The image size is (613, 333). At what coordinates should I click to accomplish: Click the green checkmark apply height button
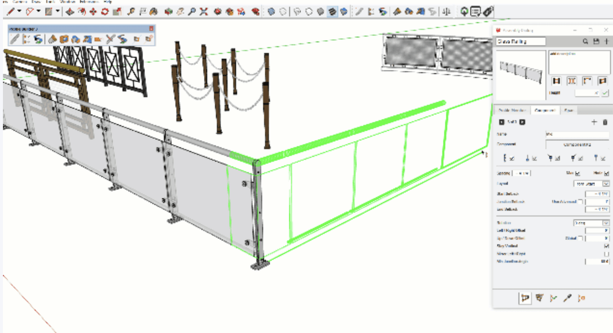605,93
